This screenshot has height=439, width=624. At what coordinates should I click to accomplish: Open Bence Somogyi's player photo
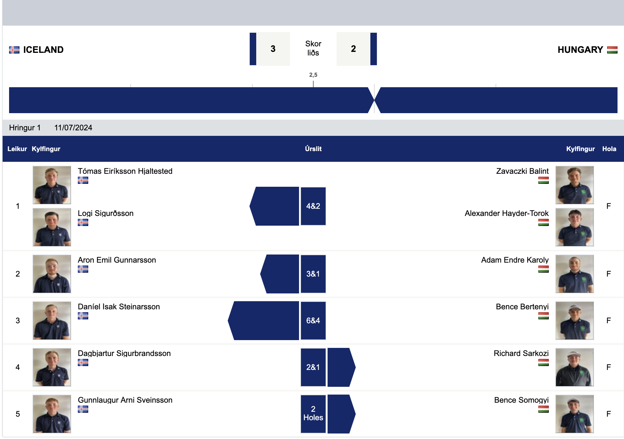[574, 414]
